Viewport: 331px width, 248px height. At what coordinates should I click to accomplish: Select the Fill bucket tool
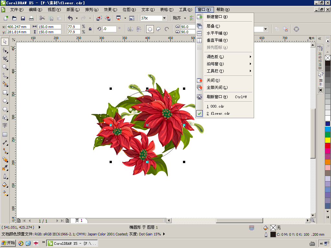[x=5, y=185]
